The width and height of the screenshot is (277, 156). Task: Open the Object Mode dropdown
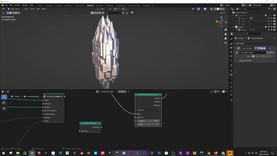tap(15, 9)
